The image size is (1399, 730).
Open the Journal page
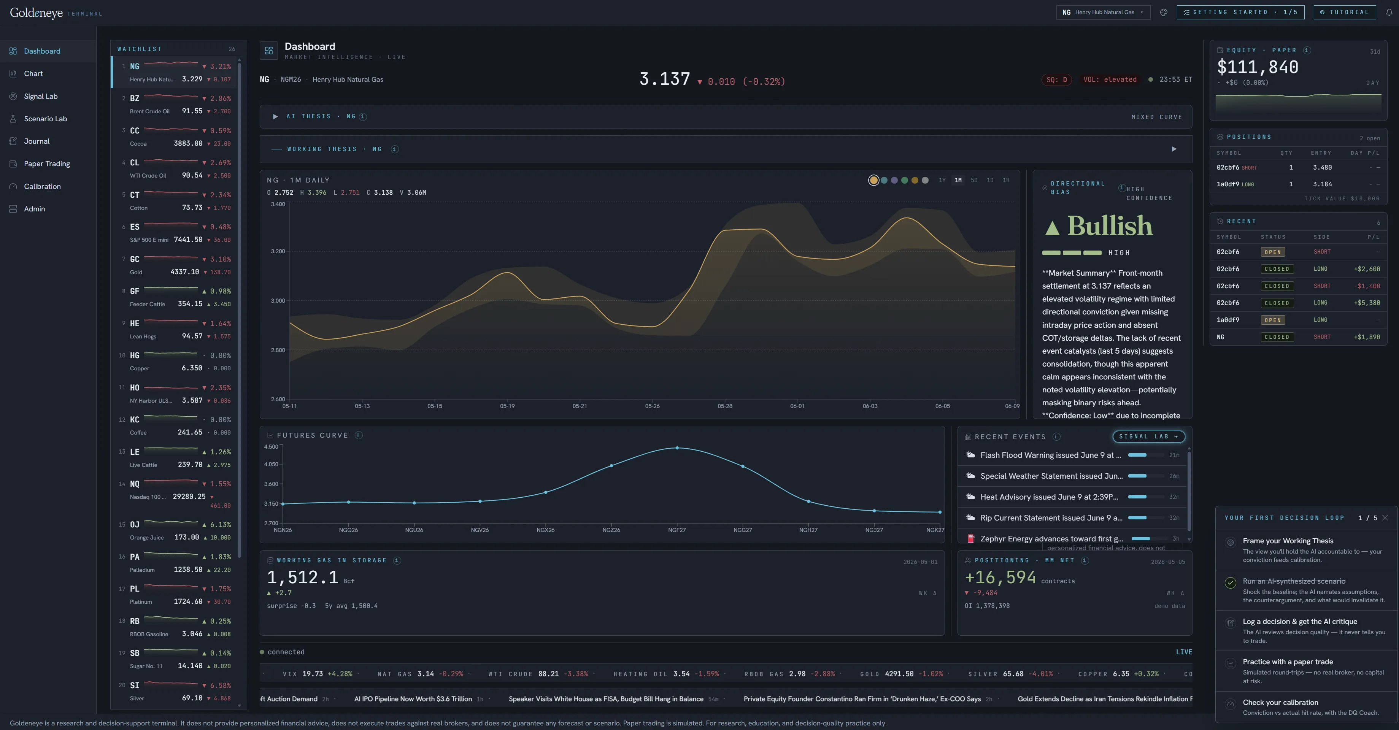point(48,141)
